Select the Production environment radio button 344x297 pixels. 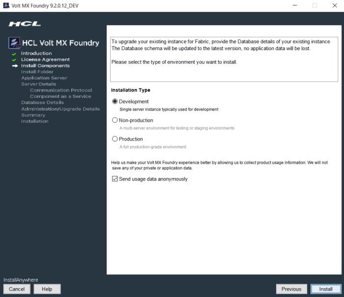click(115, 139)
